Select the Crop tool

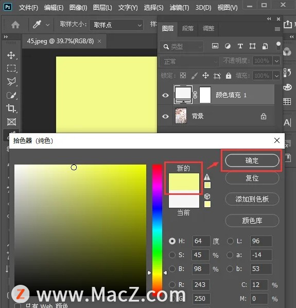coord(11,108)
